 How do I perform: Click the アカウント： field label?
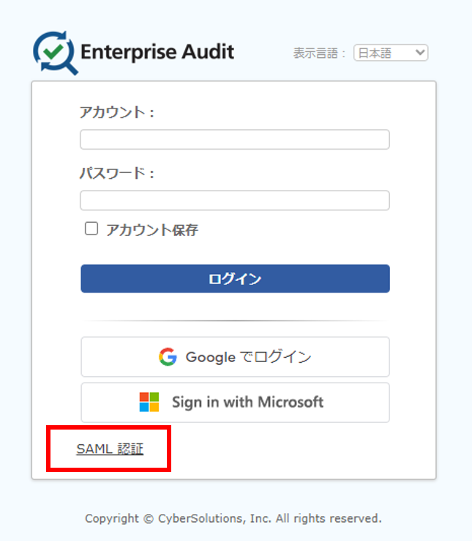117,112
